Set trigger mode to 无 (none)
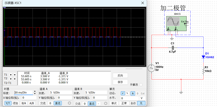 click(141, 103)
